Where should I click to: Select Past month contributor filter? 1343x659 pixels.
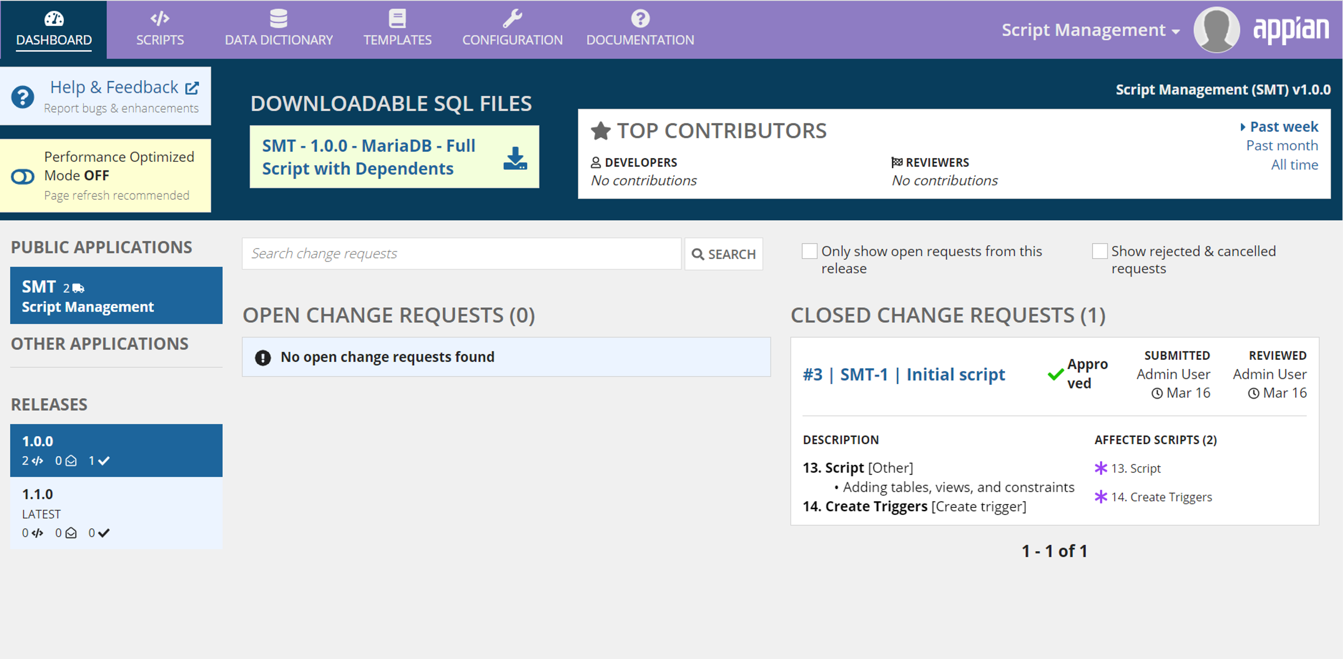coord(1282,145)
